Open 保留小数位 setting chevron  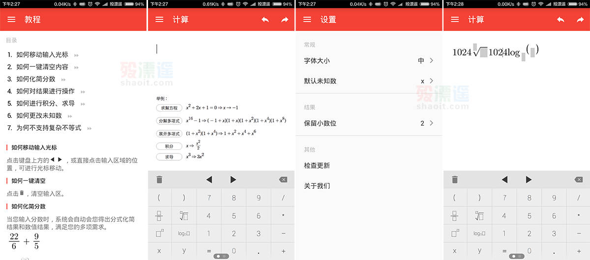pos(431,123)
